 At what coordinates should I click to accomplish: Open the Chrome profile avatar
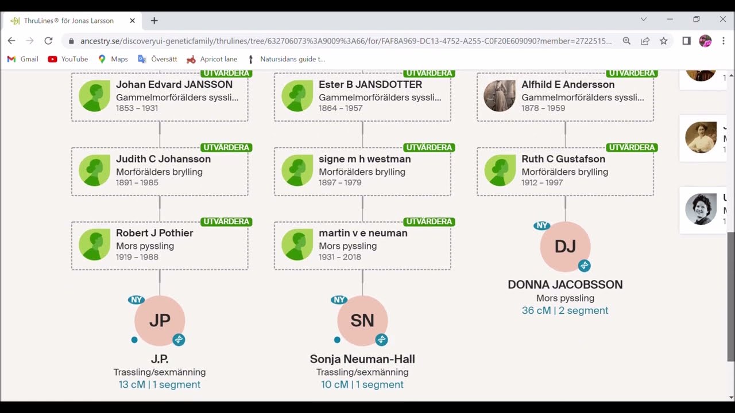[x=705, y=41]
